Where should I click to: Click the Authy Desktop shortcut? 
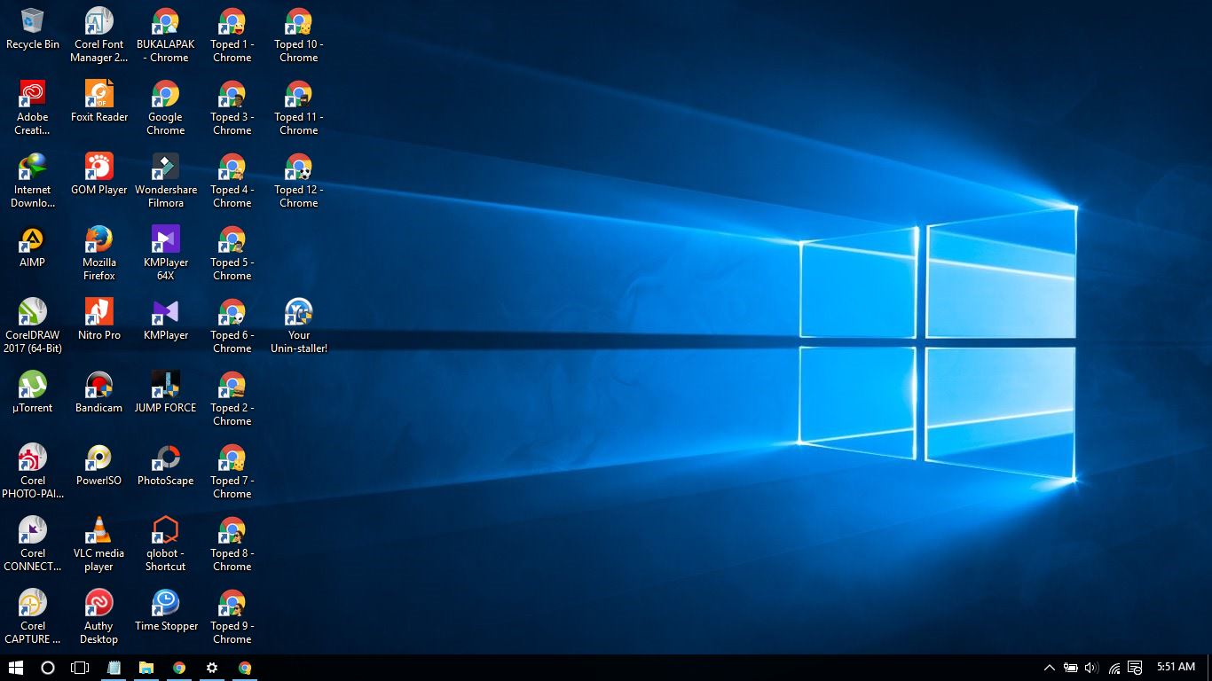[98, 617]
